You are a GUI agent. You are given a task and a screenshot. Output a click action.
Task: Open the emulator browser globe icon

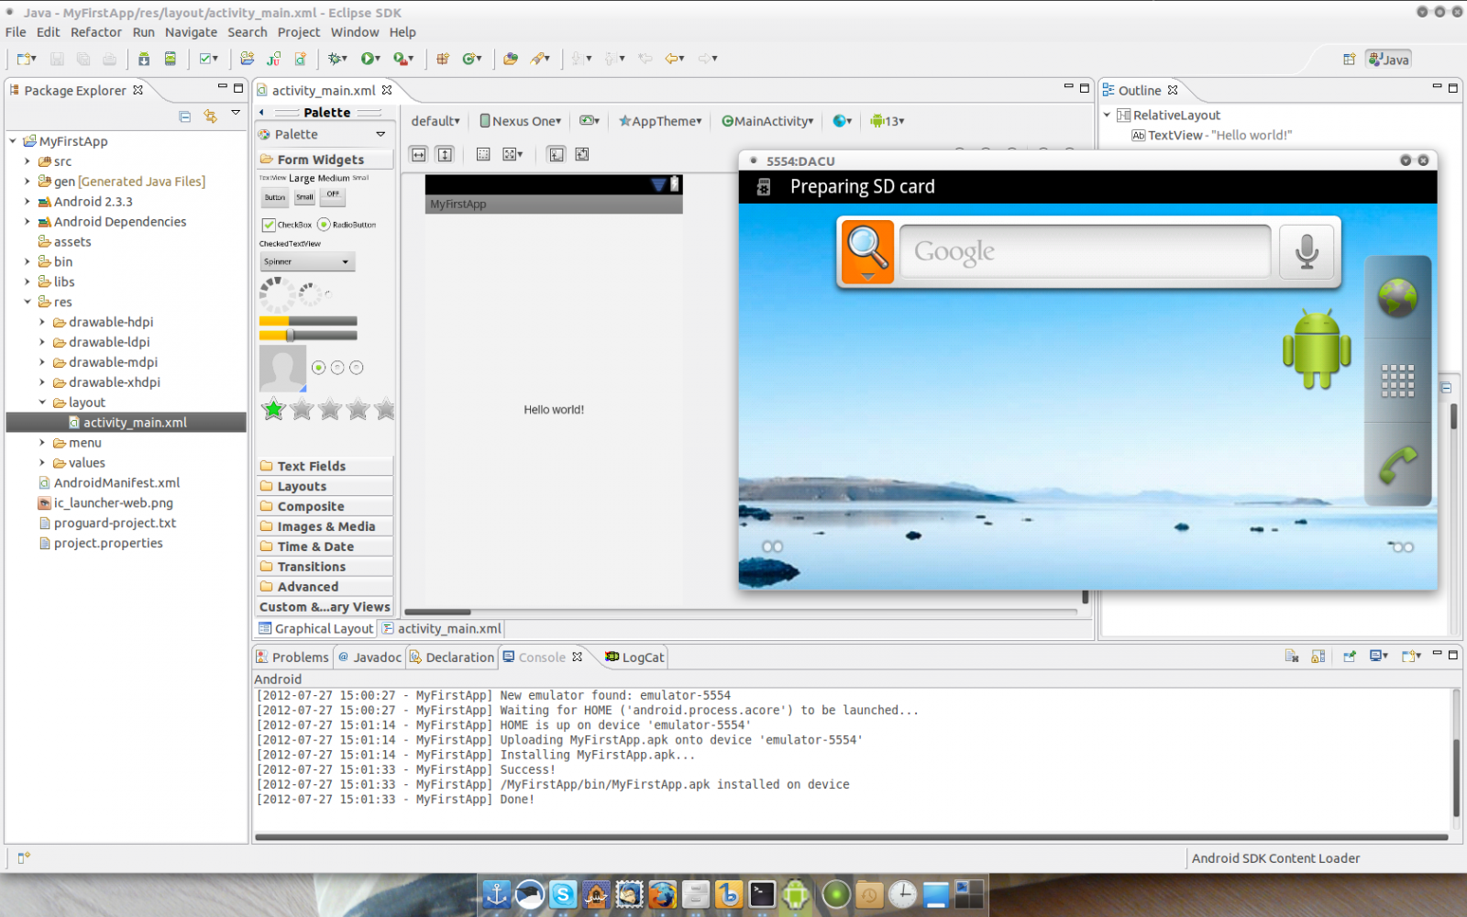tap(1397, 298)
